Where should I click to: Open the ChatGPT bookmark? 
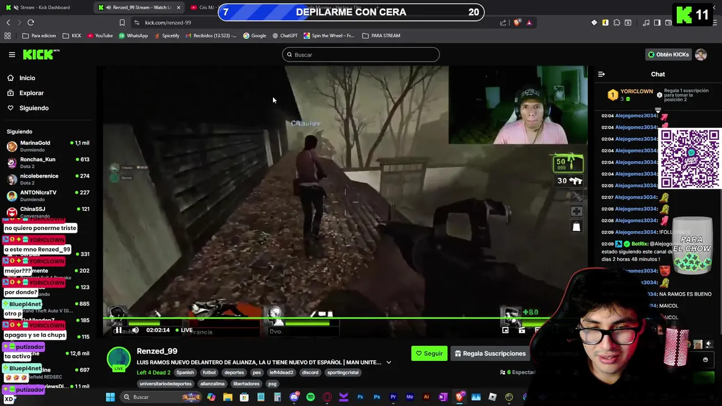(285, 36)
